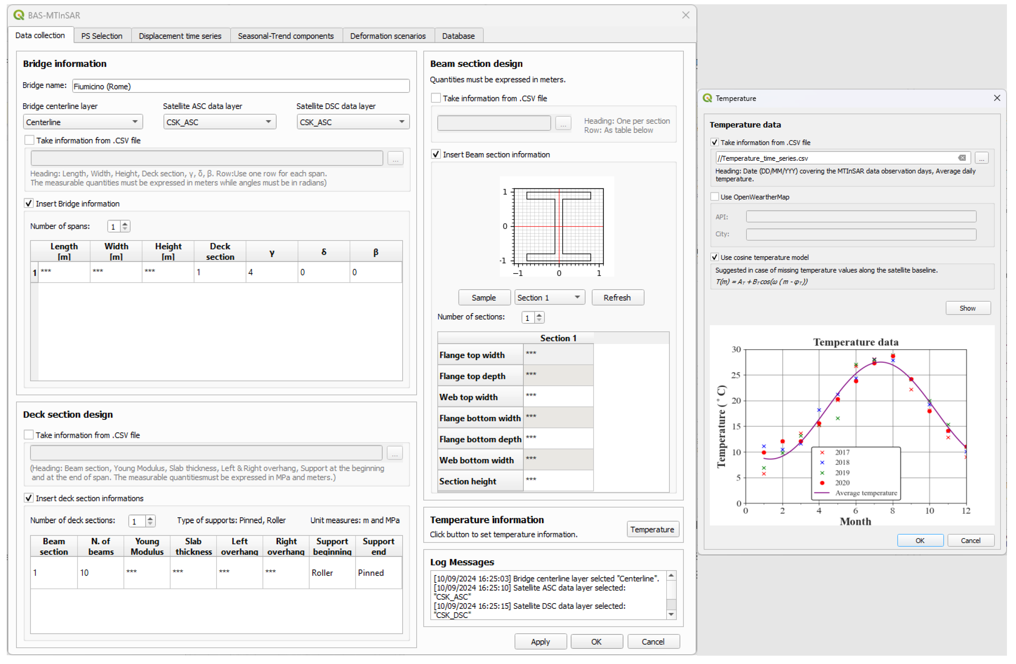Browse for deck section CSV file
Image resolution: width=1016 pixels, height=664 pixels.
394,453
